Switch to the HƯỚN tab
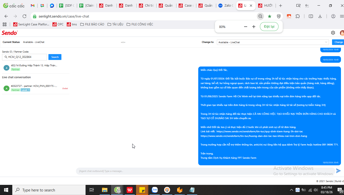Screen dimensions: 344x195 [266, 6]
